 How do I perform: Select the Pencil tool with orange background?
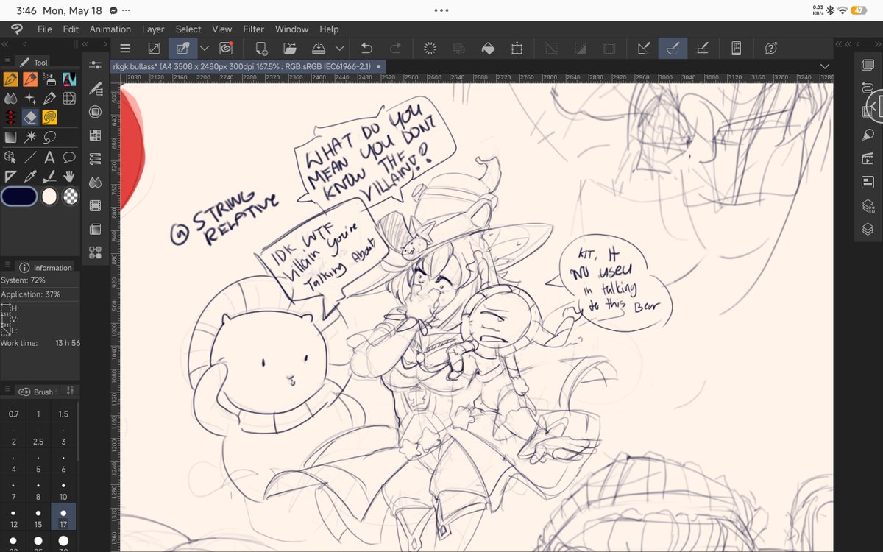(30, 79)
